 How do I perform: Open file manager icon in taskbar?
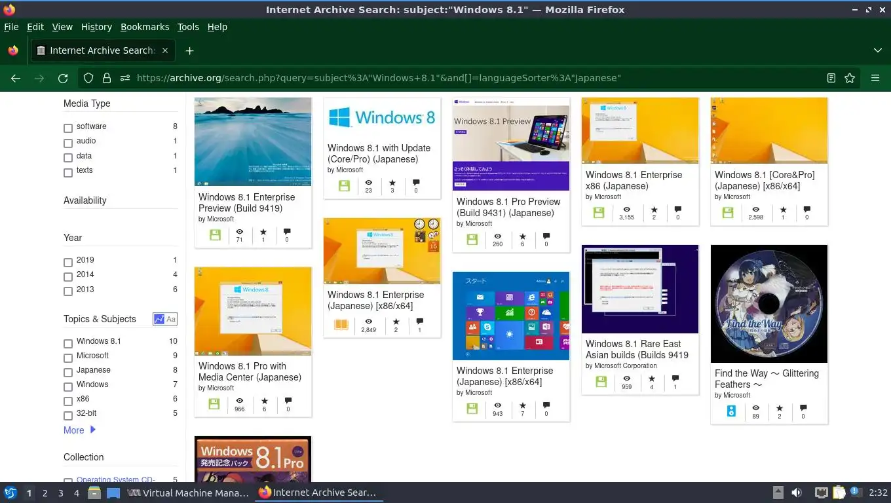tap(94, 493)
